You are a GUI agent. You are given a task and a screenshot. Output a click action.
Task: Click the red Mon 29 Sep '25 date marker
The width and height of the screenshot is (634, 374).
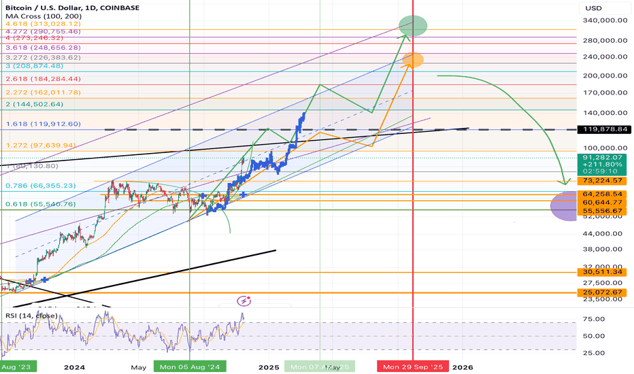pos(413,367)
